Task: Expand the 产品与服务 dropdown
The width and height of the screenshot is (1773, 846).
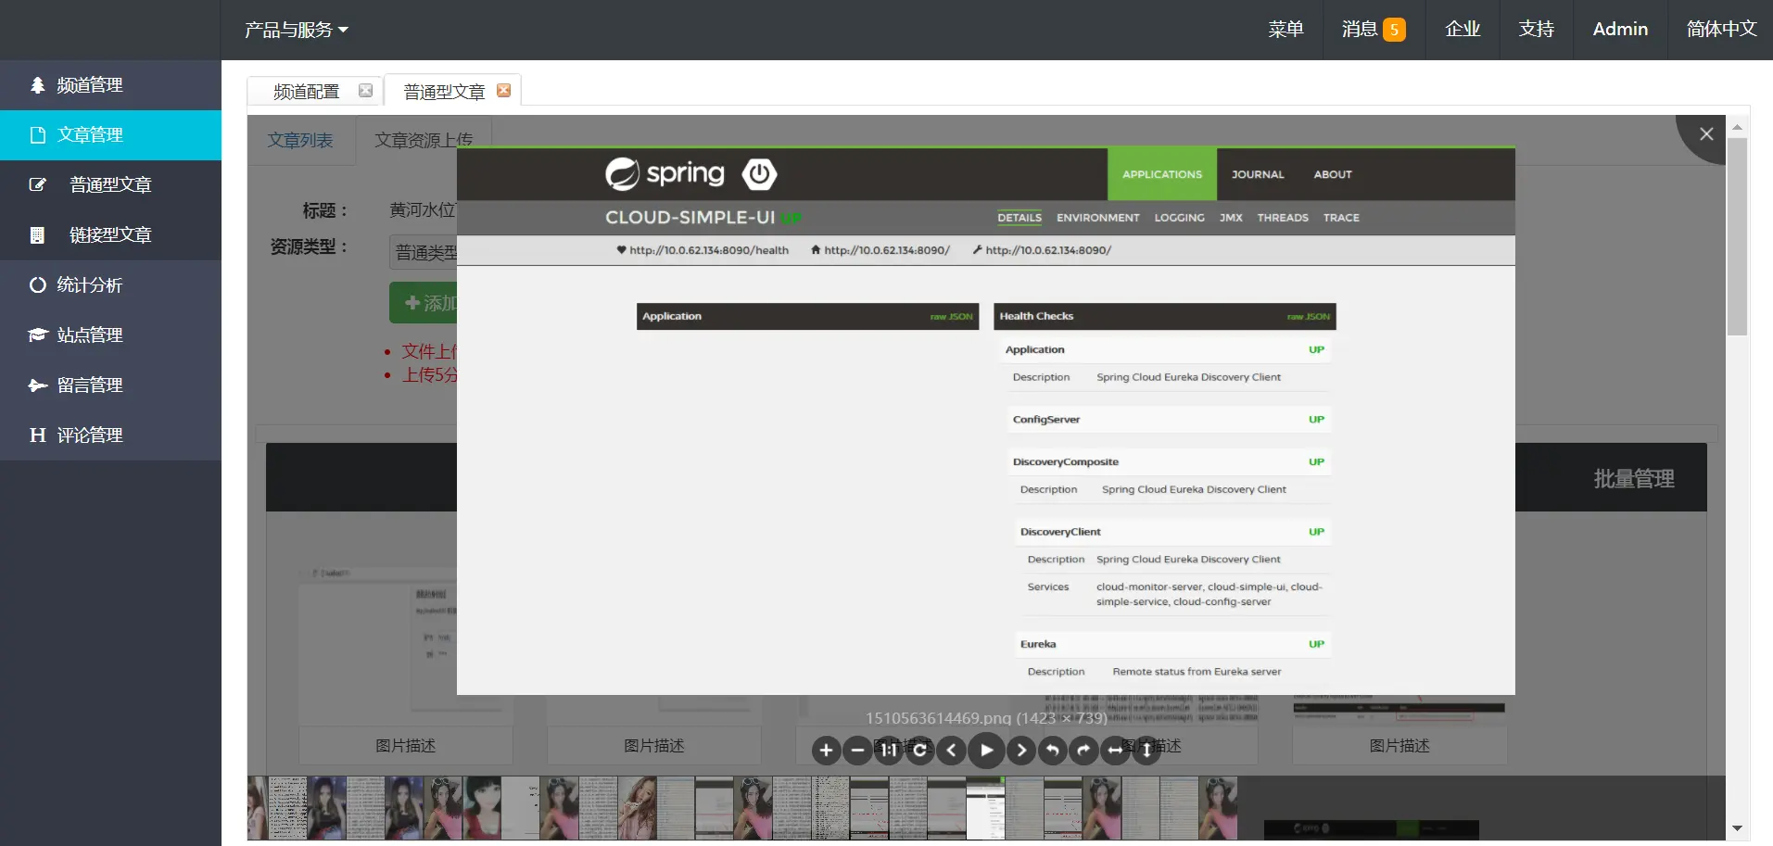Action: tap(297, 30)
